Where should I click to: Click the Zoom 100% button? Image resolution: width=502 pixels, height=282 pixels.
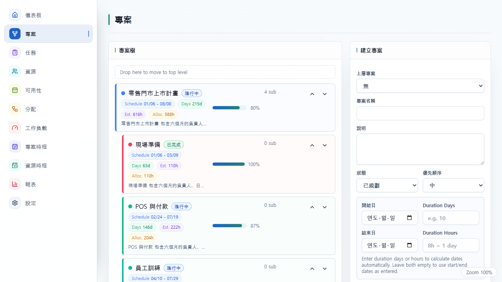[479, 272]
